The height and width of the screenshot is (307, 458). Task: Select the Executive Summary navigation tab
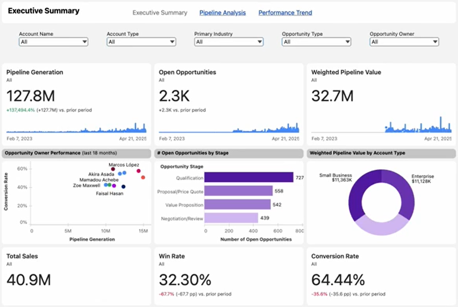(x=160, y=13)
